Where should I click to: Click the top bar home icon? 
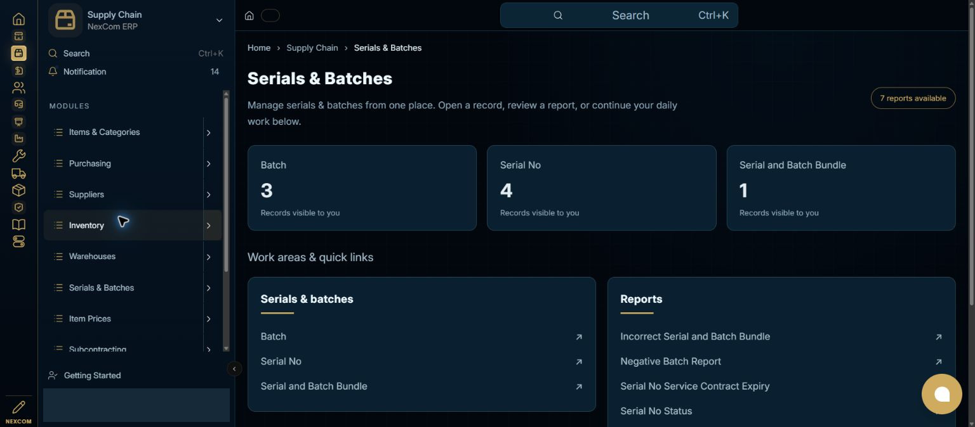(x=249, y=16)
